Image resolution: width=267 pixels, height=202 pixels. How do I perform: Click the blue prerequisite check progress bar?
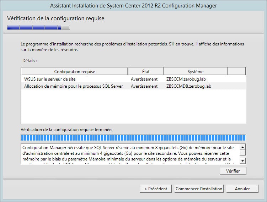pyautogui.click(x=133, y=137)
